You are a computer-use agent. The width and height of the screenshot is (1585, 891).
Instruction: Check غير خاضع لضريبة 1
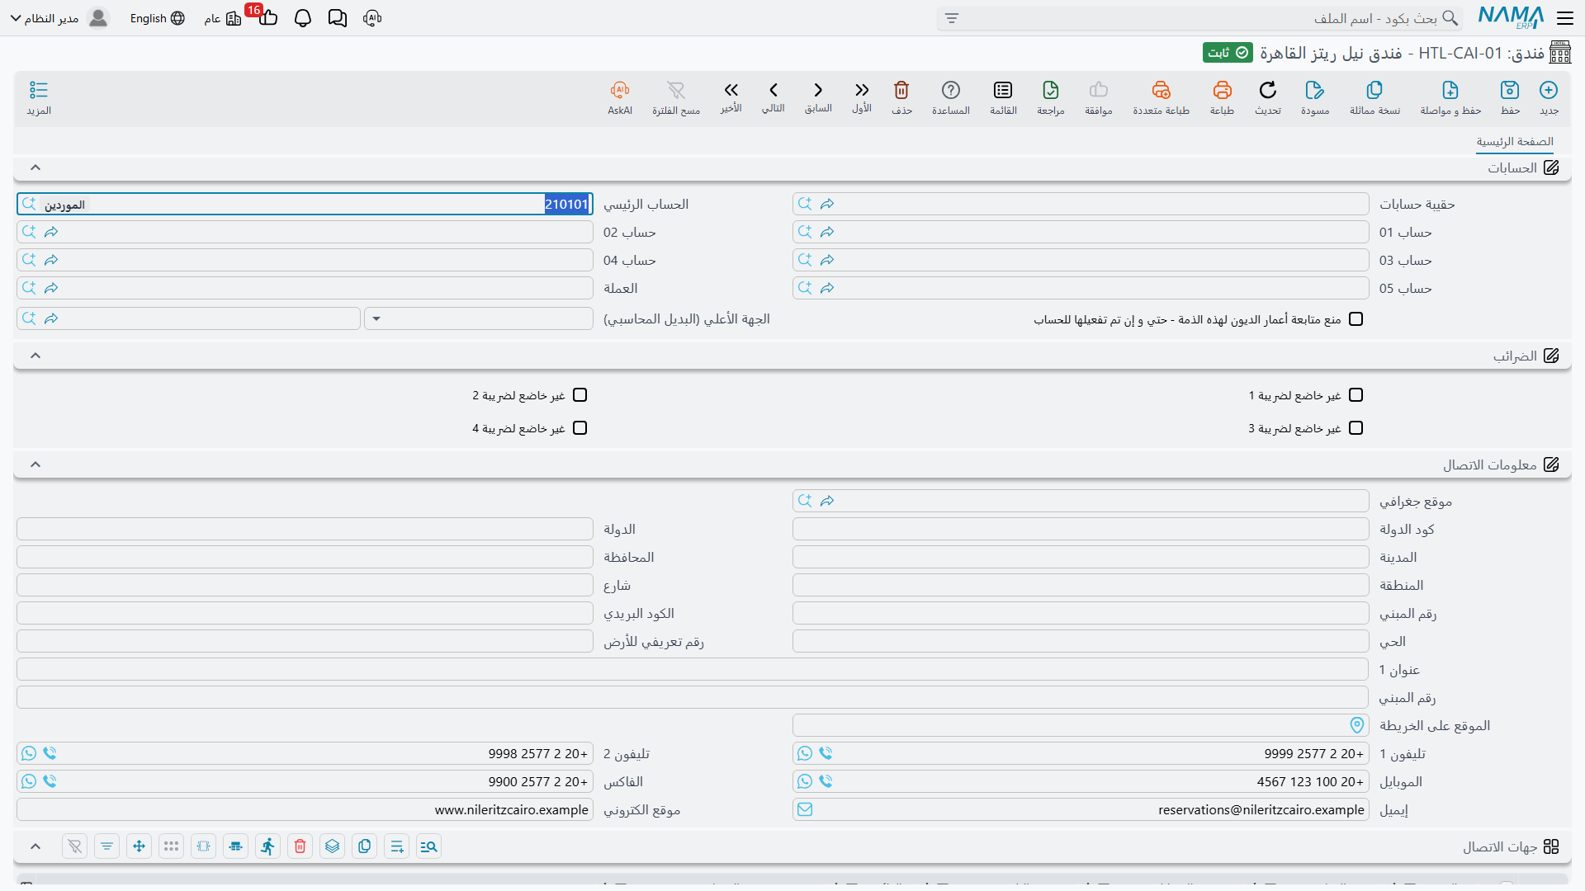point(1356,395)
